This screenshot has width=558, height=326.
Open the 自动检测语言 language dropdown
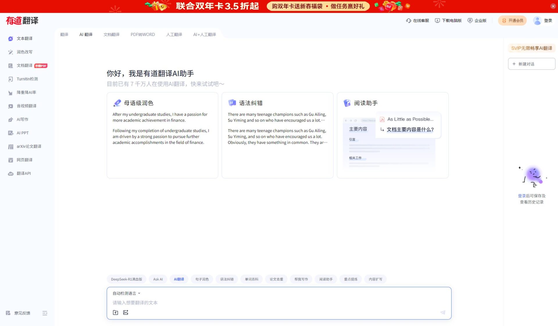(126, 293)
